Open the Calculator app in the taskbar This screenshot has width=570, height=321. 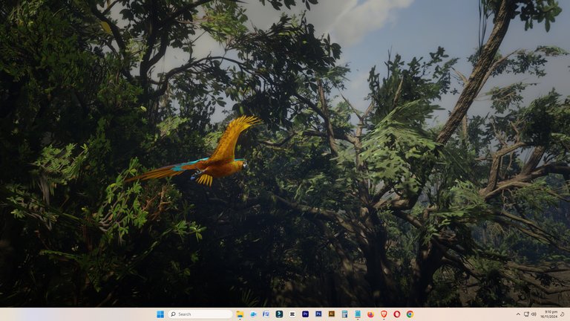(344, 314)
